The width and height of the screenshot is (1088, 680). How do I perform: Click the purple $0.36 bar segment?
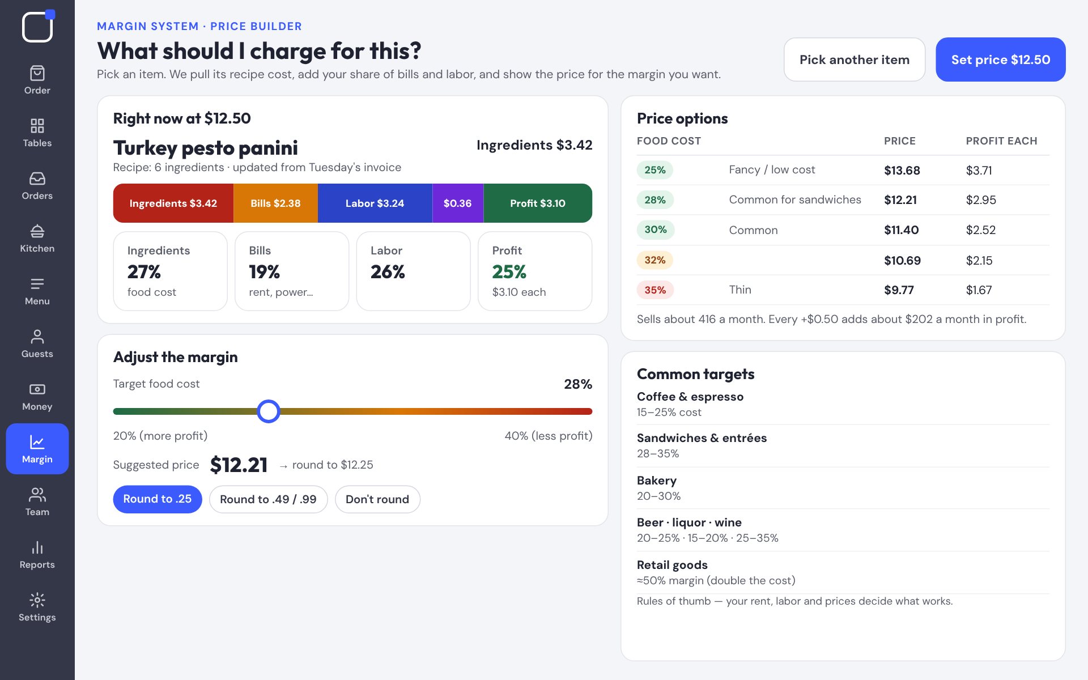pyautogui.click(x=458, y=203)
